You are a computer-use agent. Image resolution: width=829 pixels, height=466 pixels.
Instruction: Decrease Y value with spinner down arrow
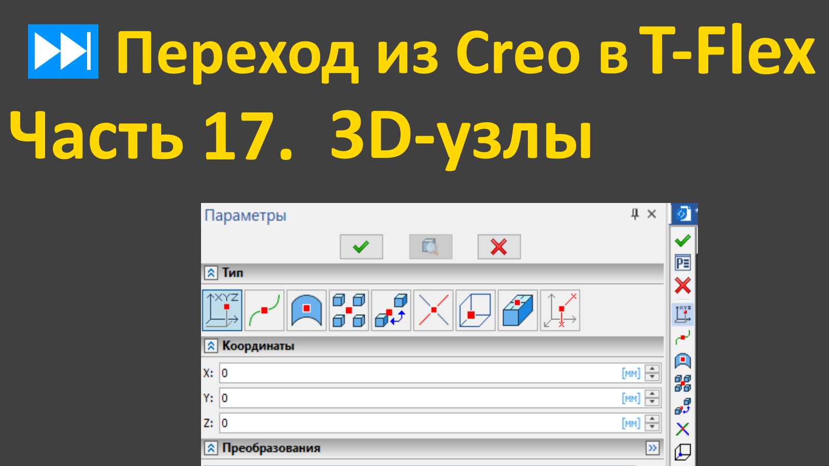652,402
